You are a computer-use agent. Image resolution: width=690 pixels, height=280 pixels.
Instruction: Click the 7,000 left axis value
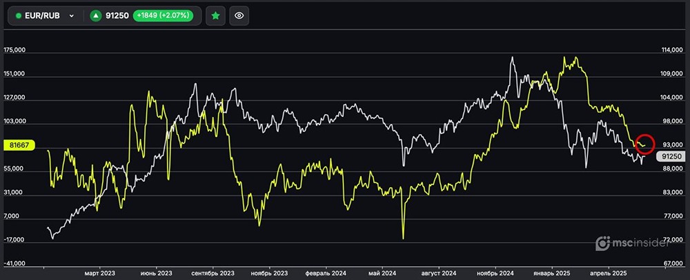click(13, 216)
